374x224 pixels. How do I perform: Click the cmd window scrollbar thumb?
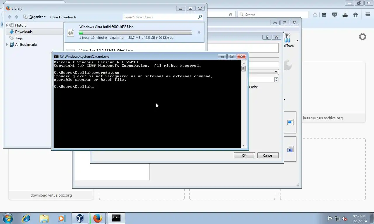coord(243,69)
